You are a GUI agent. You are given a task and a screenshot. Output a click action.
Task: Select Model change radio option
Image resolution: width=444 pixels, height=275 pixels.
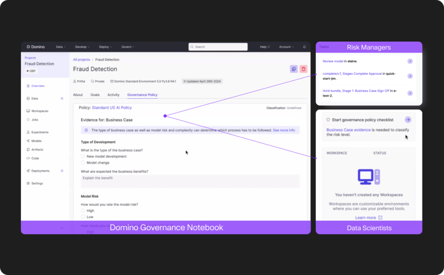point(83,163)
